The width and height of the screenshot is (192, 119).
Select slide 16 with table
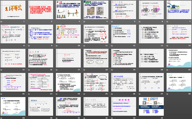41,58
